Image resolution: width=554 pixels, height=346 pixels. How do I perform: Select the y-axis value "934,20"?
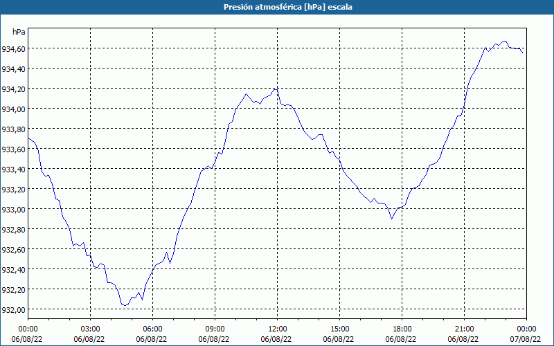pos(13,89)
